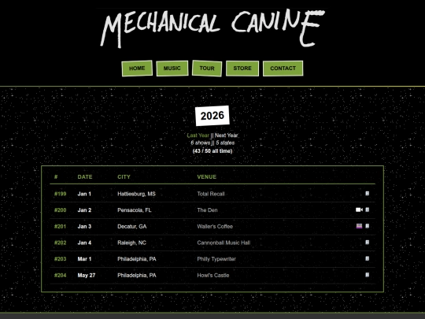Viewport: 425px width, 319px height.
Task: Select the Jan 2 date cell
Action: point(84,210)
